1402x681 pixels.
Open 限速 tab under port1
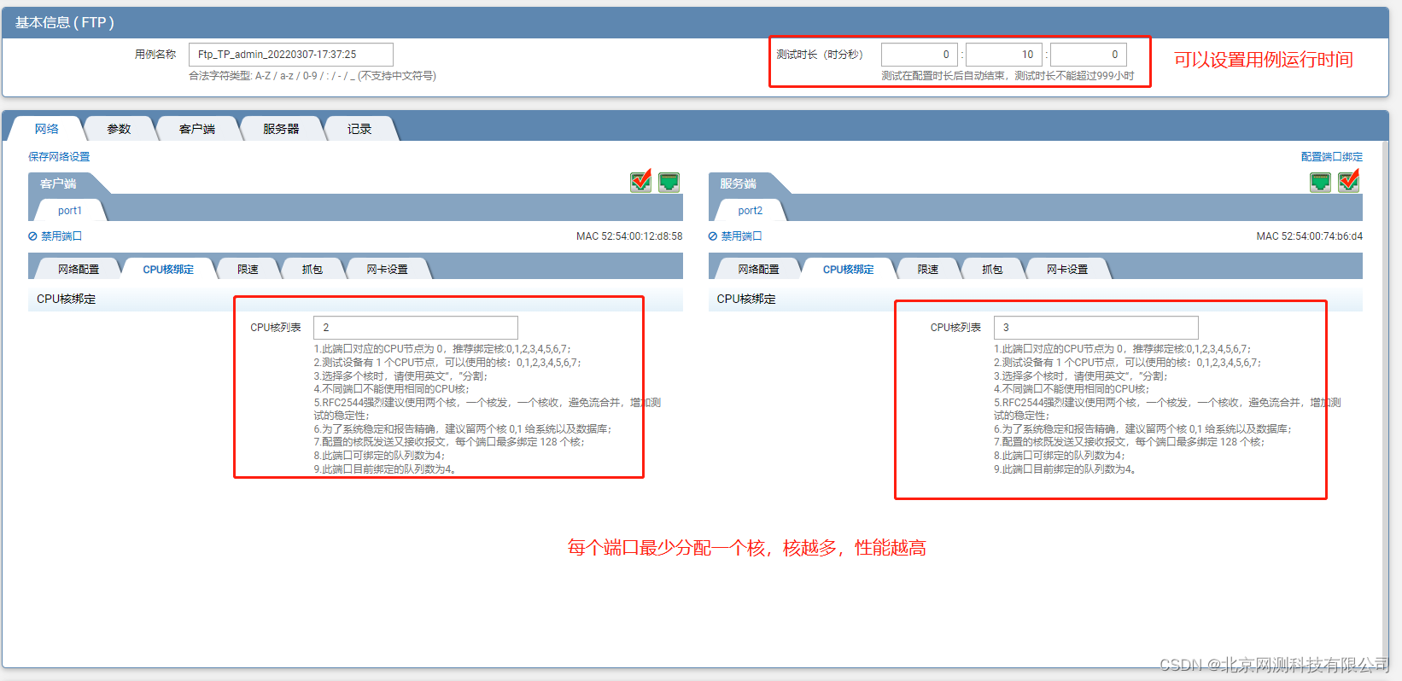248,269
